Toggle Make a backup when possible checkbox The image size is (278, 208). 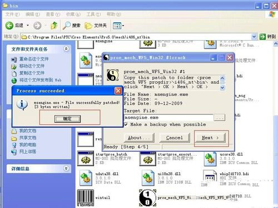(x=126, y=124)
